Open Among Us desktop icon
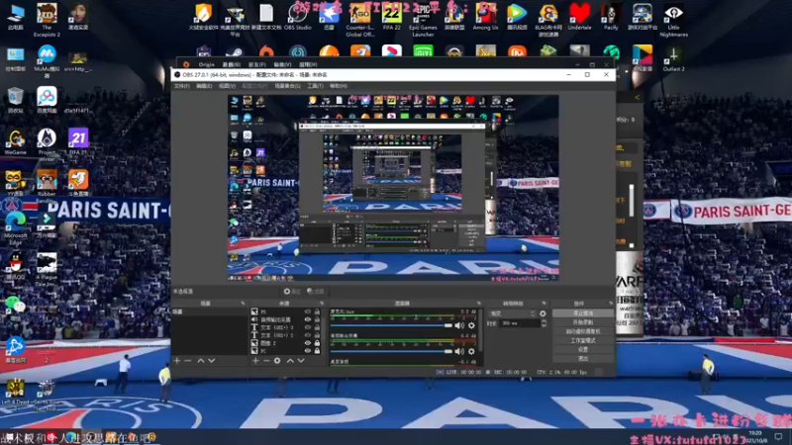The width and height of the screenshot is (792, 445). coord(485,17)
